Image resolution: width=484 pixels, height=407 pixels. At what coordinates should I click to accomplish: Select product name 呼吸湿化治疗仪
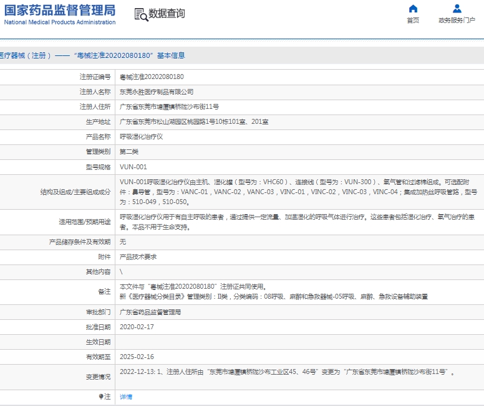tap(141, 136)
